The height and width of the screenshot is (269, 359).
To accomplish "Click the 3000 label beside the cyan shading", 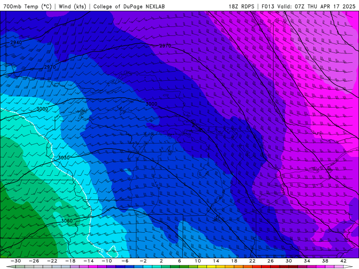I will pos(42,109).
